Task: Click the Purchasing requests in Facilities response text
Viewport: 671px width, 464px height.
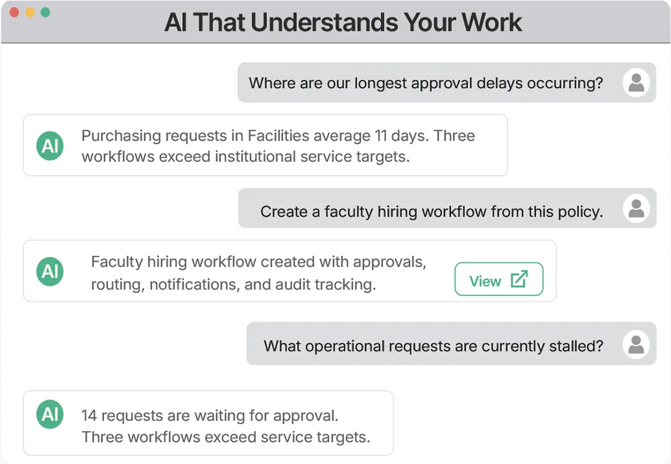Action: coord(278,146)
